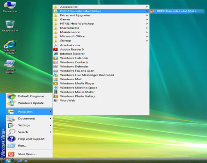Expand the Search submenu arrow

click(51, 132)
